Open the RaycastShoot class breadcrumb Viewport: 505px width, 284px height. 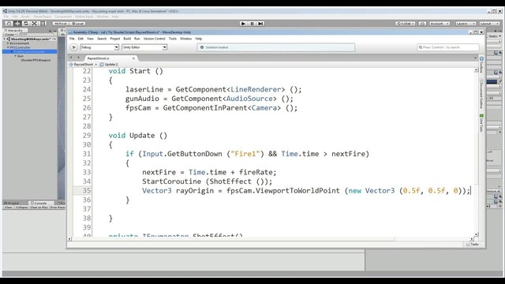point(83,65)
